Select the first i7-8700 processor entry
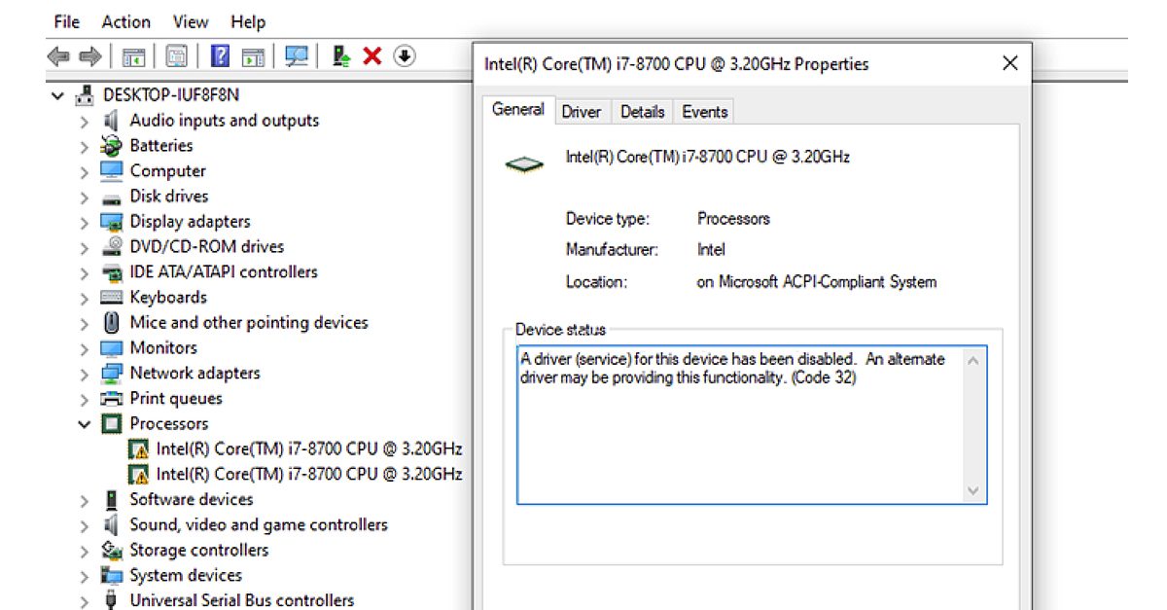 pos(308,449)
